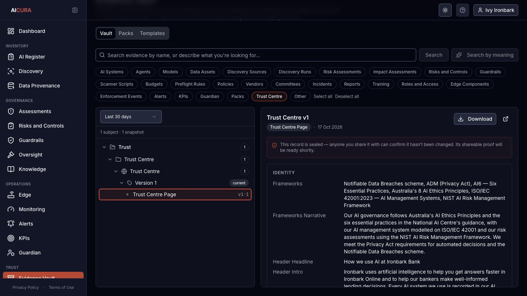Open the Last 30 days dropdown
This screenshot has height=296, width=527.
(131, 117)
